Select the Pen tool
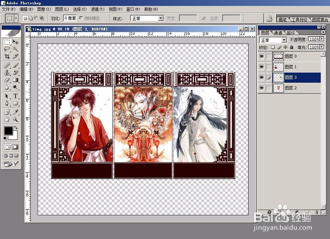This screenshot has width=330, height=239. 7,103
